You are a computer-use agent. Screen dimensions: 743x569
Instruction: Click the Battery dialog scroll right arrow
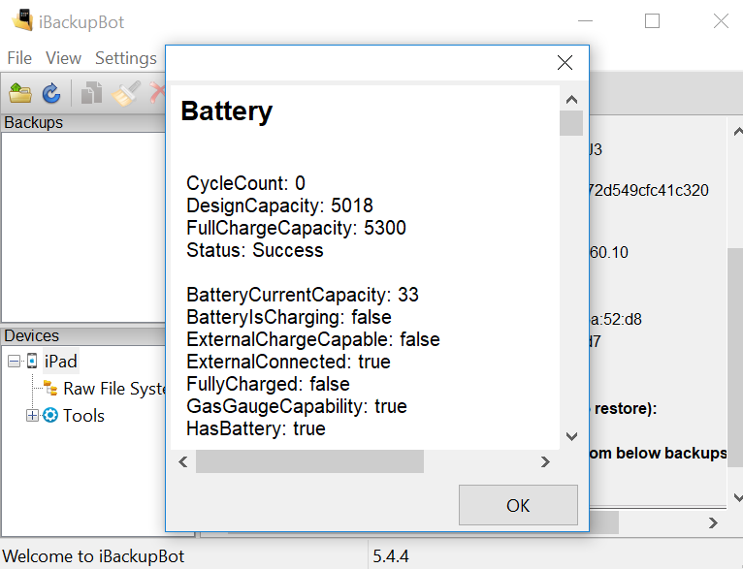(x=545, y=461)
